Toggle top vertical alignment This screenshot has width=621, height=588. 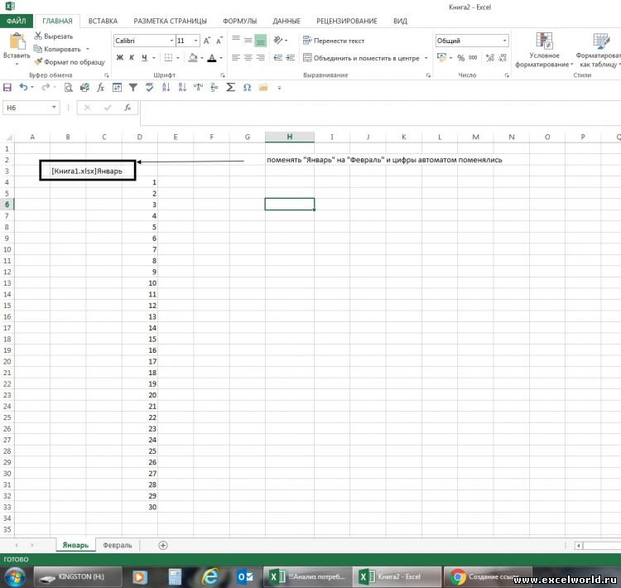point(236,39)
